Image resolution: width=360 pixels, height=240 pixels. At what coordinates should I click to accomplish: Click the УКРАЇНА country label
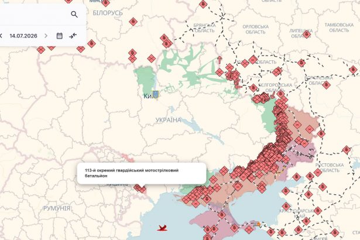pyautogui.click(x=168, y=120)
